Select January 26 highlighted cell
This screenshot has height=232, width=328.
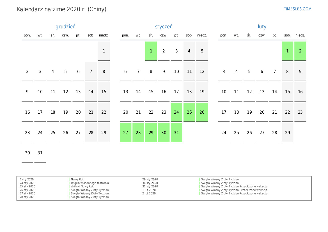[x=202, y=112]
